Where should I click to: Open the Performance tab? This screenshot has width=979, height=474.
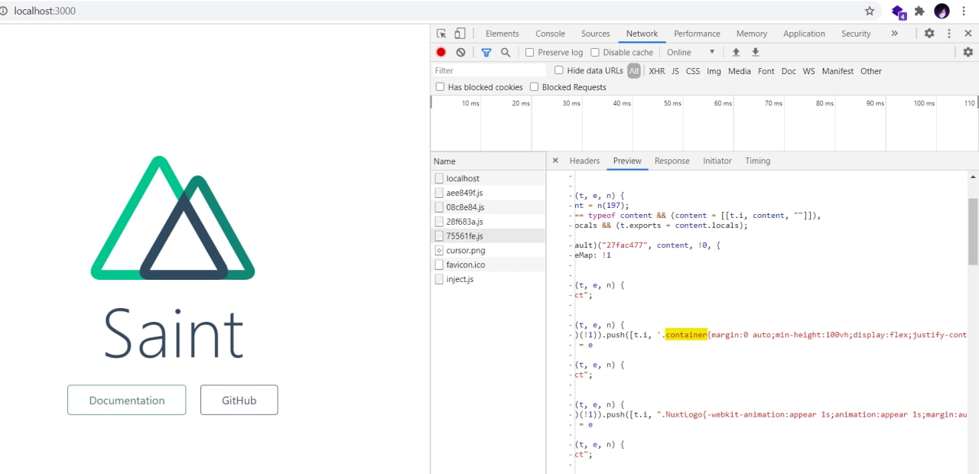click(x=697, y=34)
